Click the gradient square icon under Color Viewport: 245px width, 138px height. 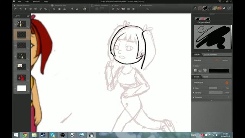pos(196,71)
